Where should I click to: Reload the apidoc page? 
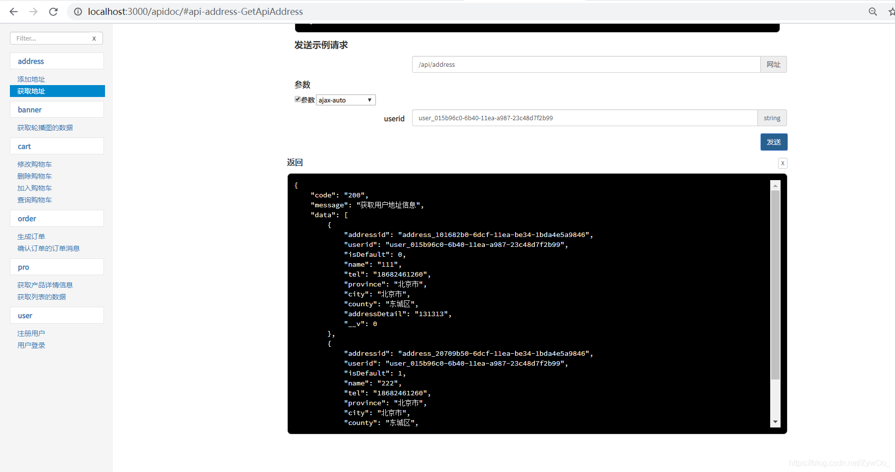coord(53,11)
